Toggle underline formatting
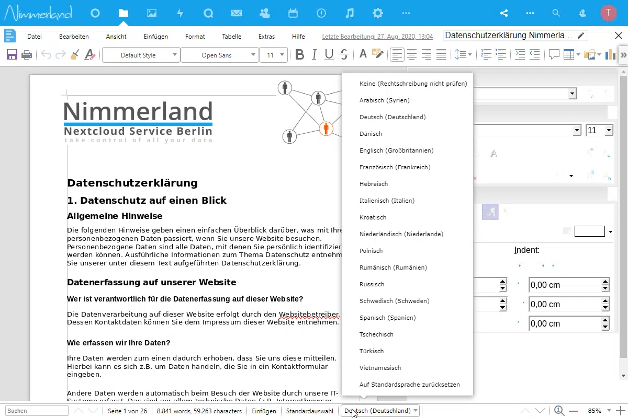Viewport: 628px width, 418px height. pos(329,54)
